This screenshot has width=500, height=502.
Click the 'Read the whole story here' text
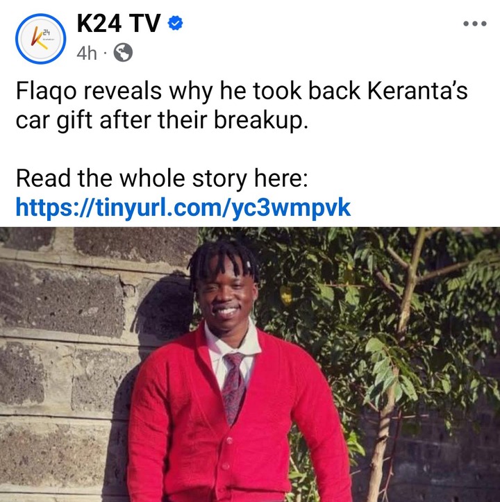[x=162, y=178]
